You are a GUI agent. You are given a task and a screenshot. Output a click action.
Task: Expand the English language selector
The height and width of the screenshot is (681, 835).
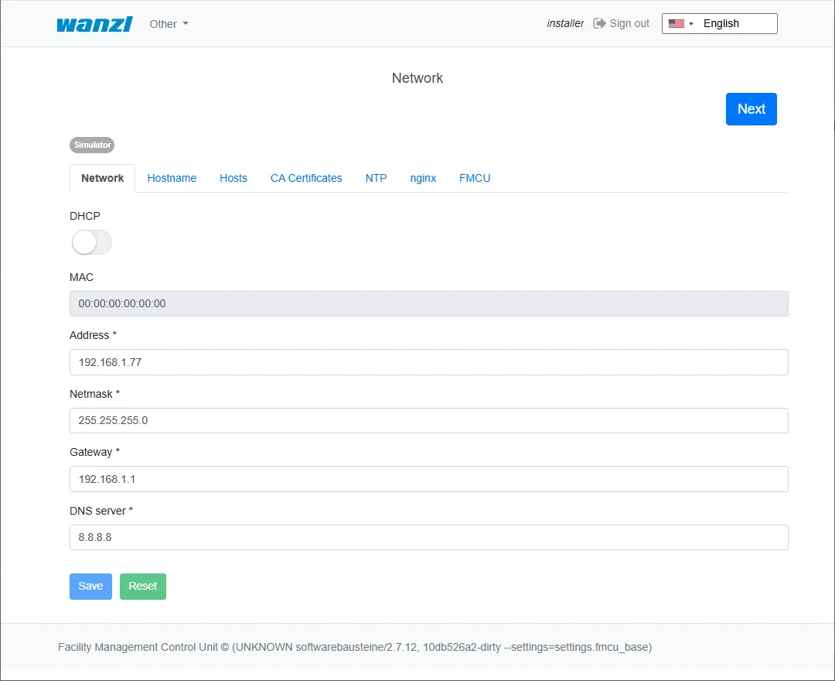coord(720,23)
